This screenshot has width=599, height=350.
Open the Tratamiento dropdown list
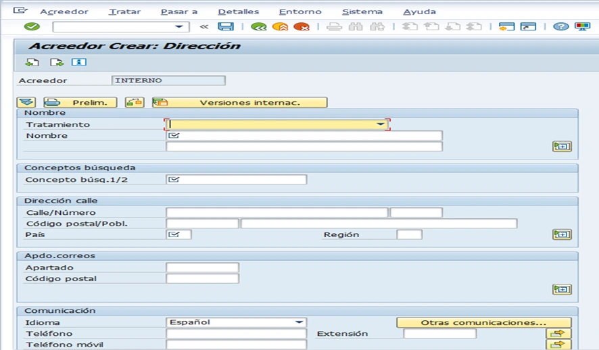380,124
